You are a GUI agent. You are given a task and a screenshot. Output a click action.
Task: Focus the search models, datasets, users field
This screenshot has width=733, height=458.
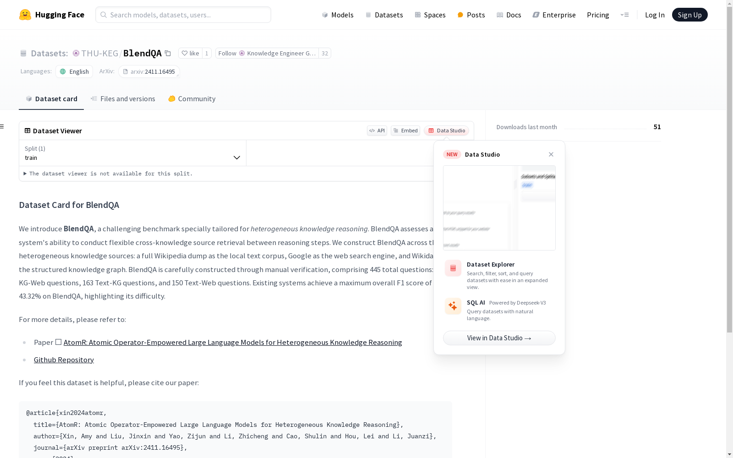(x=183, y=15)
